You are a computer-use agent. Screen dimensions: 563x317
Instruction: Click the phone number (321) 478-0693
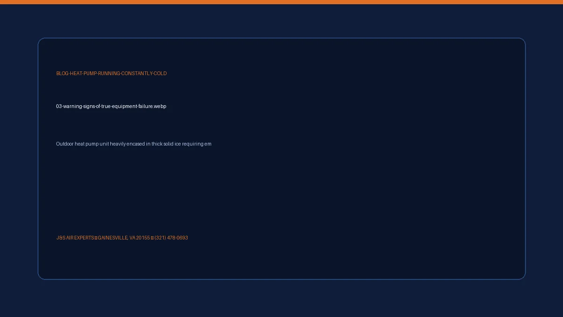coord(171,238)
